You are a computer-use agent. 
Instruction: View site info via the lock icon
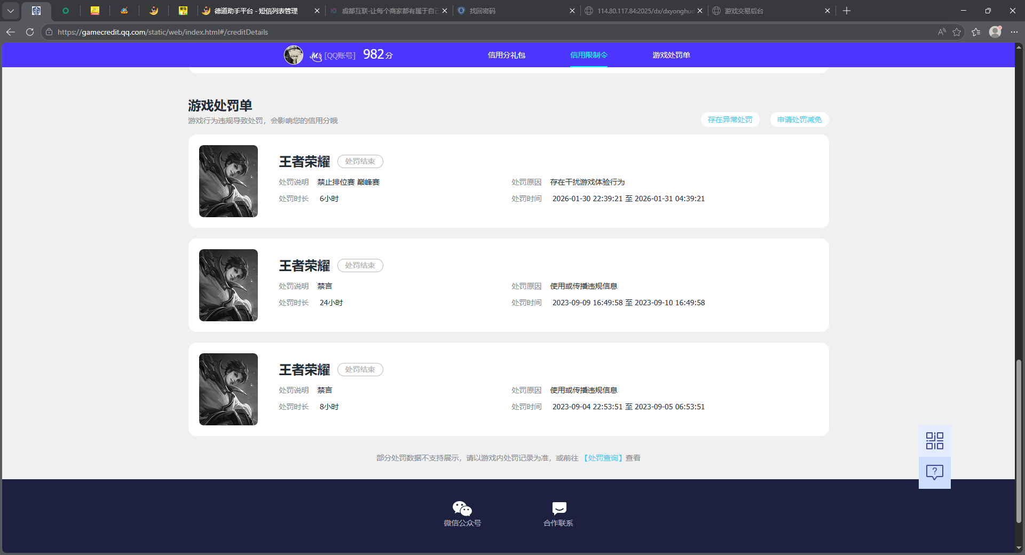(x=49, y=32)
